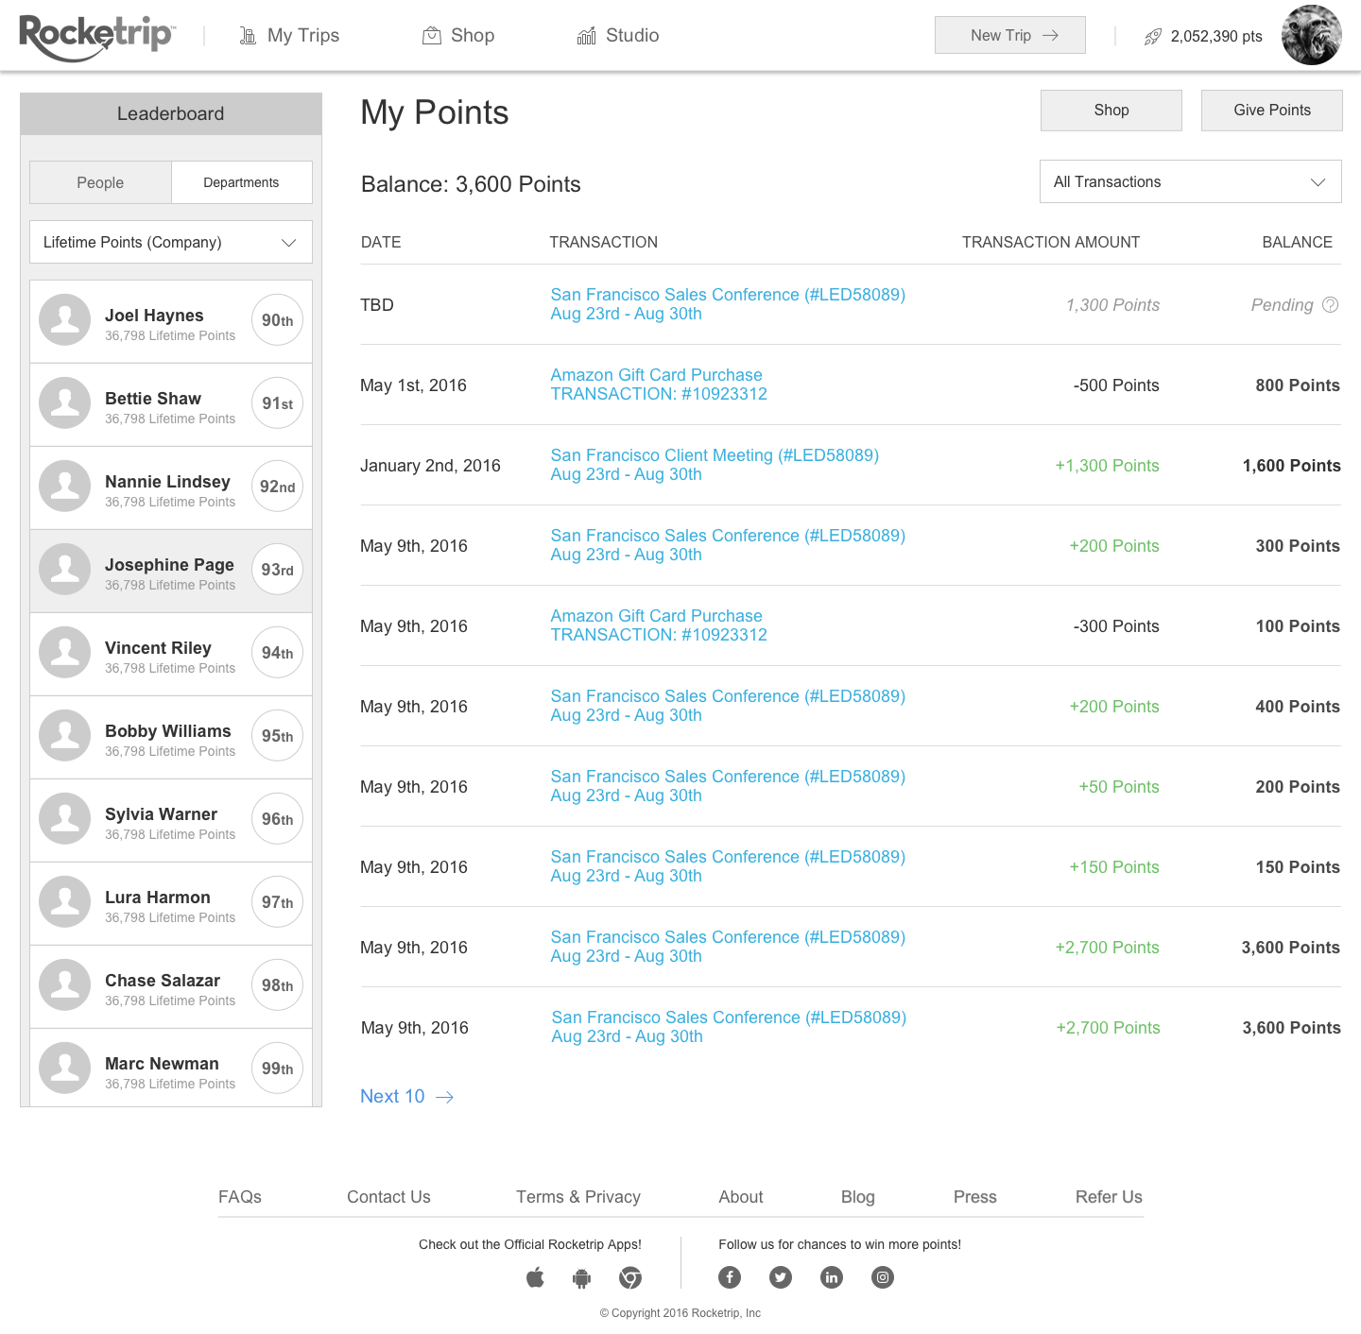Open the Android app icon link
The height and width of the screenshot is (1334, 1361).
(581, 1278)
